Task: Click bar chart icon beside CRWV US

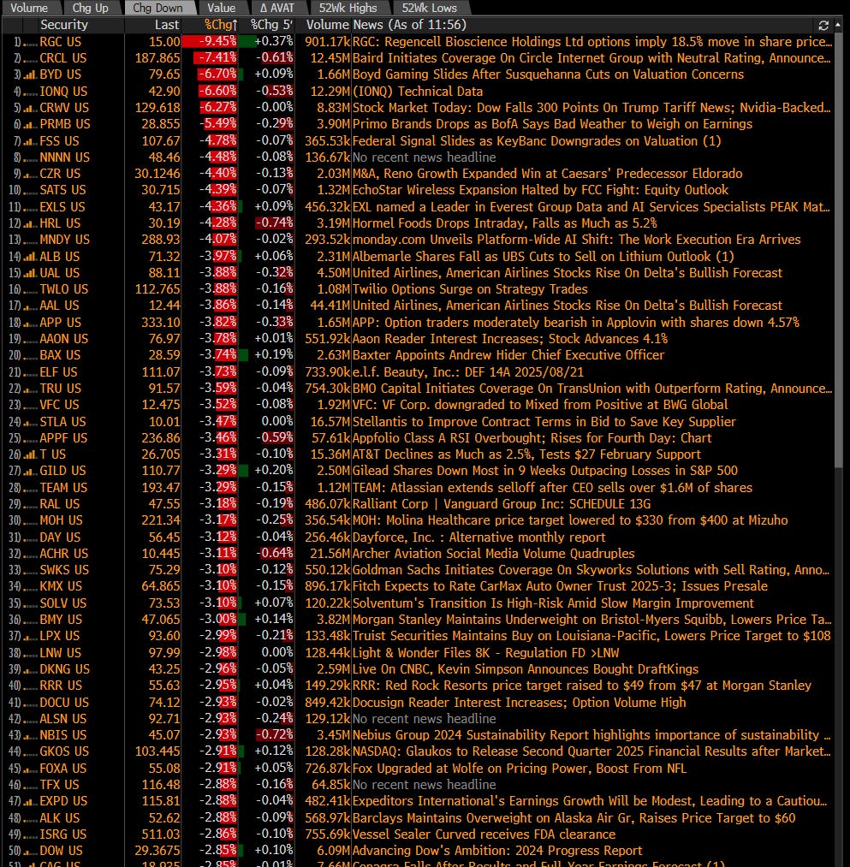Action: [30, 109]
